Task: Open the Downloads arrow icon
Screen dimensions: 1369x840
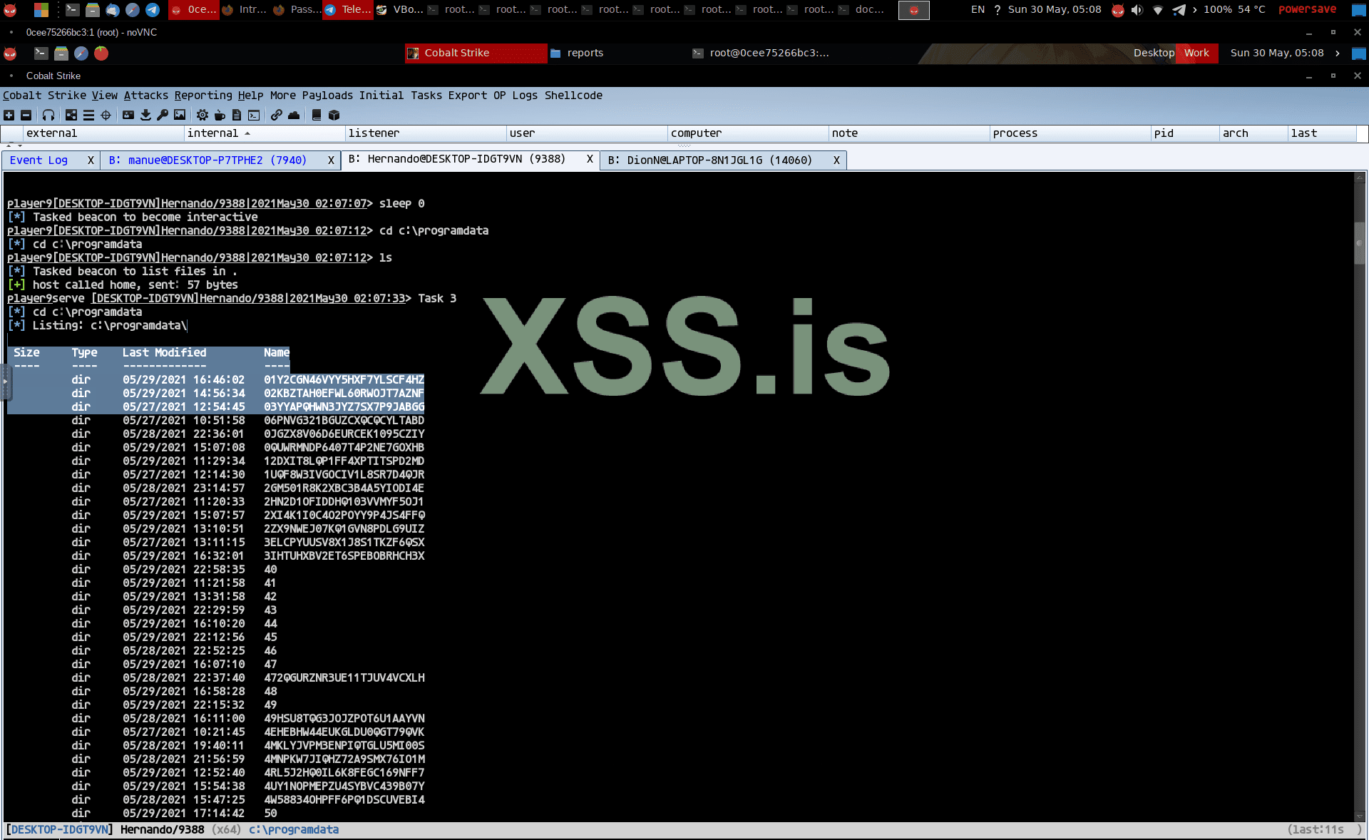Action: [x=145, y=115]
